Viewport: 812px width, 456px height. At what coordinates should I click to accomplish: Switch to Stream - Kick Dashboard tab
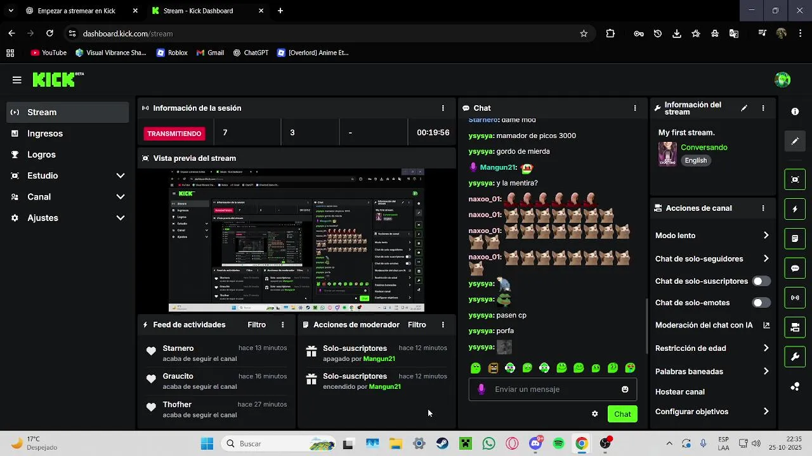click(x=208, y=11)
